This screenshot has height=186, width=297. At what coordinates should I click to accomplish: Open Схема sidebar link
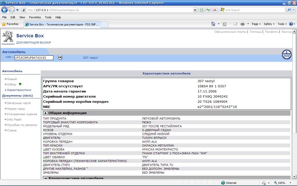coord(12,130)
